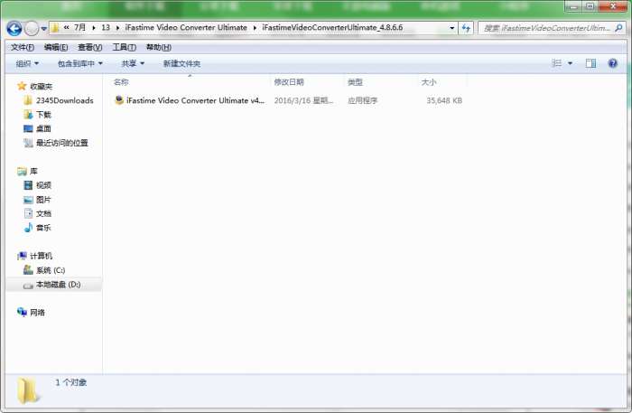This screenshot has width=632, height=413.
Task: Select 网络 in the sidebar
Action: pyautogui.click(x=32, y=313)
